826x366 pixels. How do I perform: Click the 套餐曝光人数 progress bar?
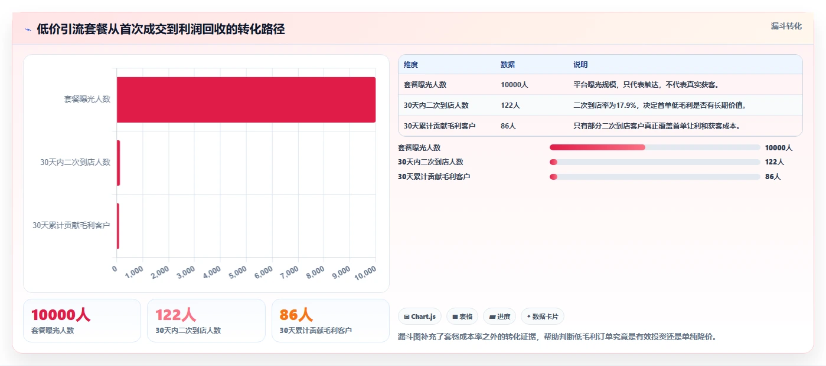click(x=655, y=147)
